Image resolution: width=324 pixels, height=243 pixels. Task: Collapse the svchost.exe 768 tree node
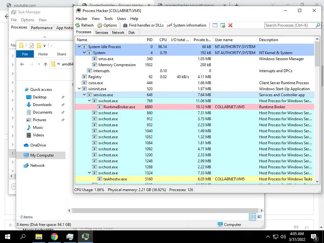pos(90,101)
